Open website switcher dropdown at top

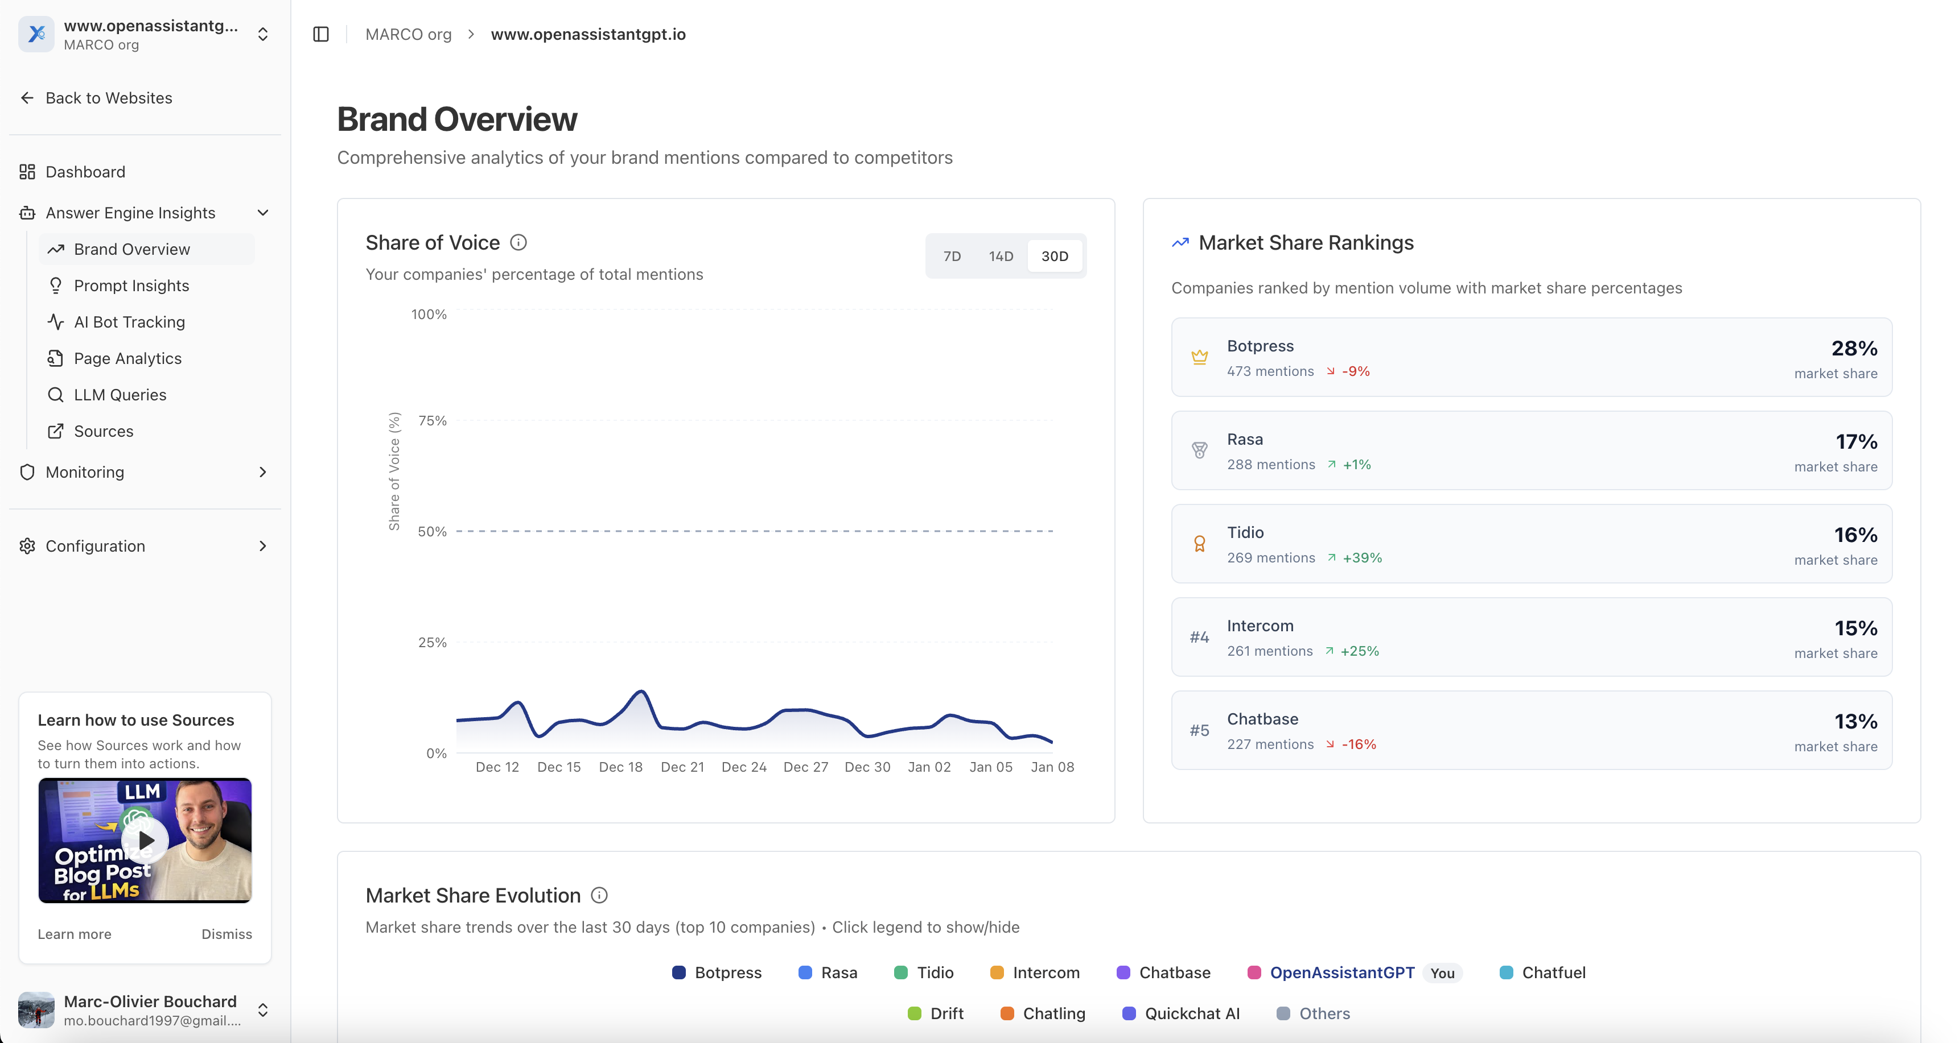pos(262,34)
